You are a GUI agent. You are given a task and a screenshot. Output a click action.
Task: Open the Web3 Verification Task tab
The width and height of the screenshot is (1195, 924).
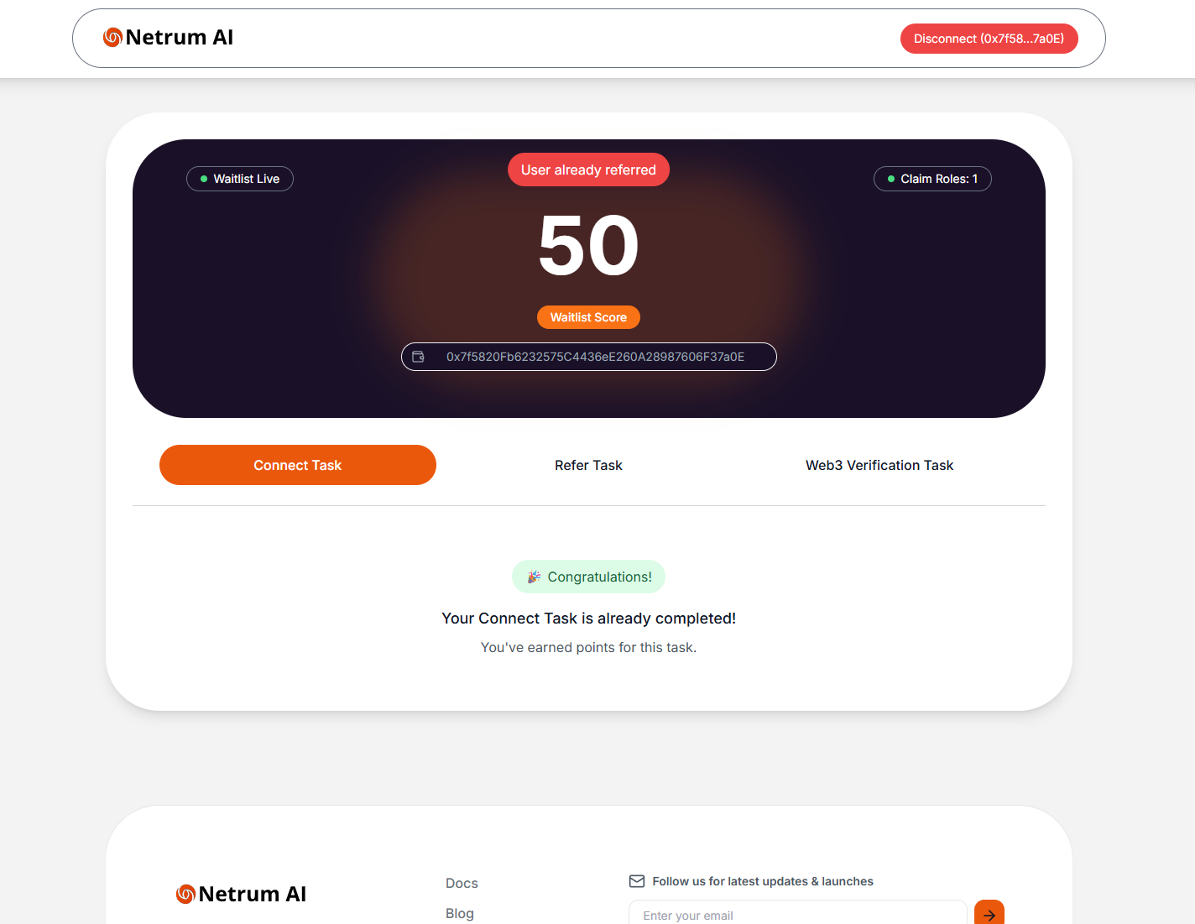click(879, 465)
